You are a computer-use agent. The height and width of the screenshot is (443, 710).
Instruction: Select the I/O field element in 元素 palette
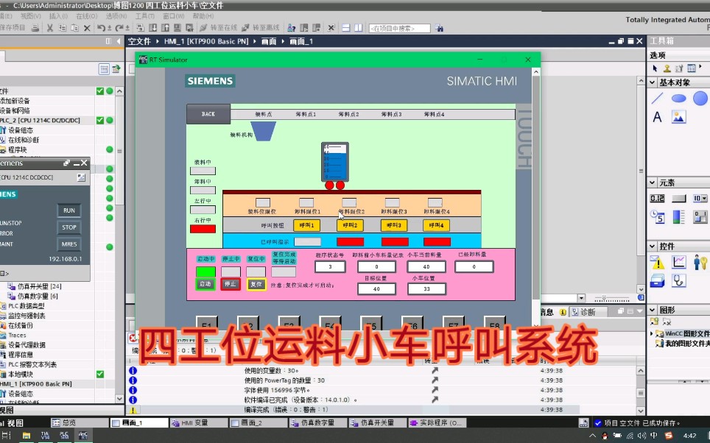pyautogui.click(x=656, y=196)
